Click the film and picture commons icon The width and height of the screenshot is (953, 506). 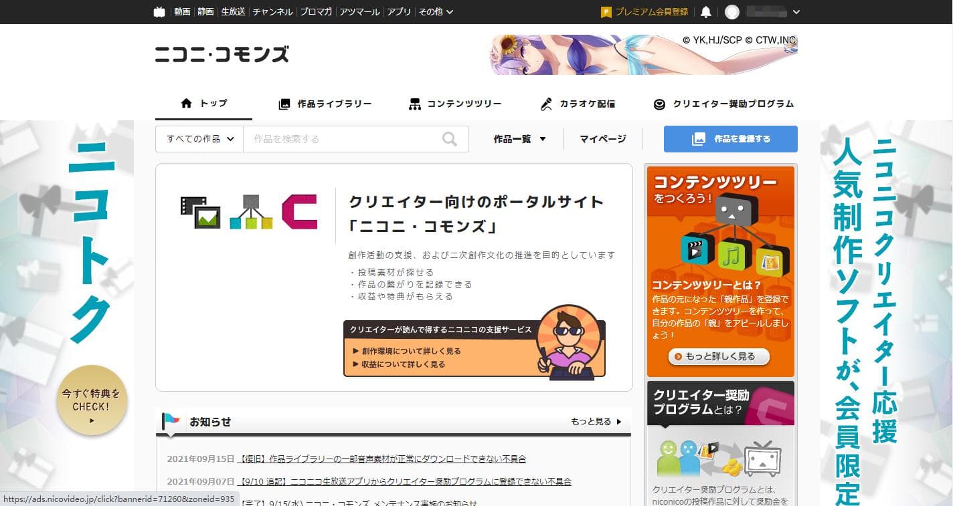pos(200,212)
